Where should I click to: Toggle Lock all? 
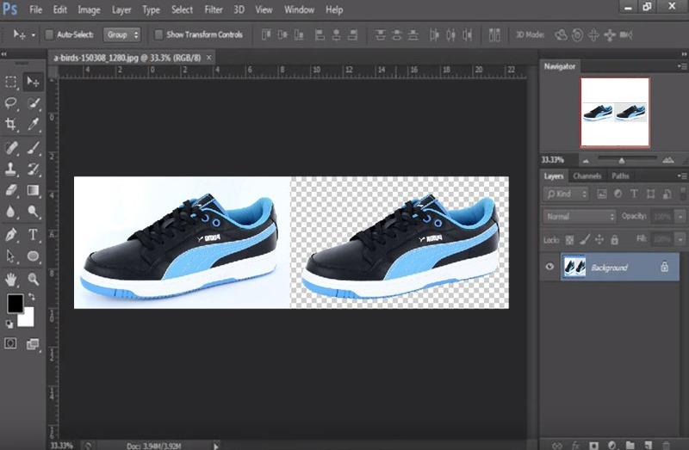pyautogui.click(x=615, y=240)
